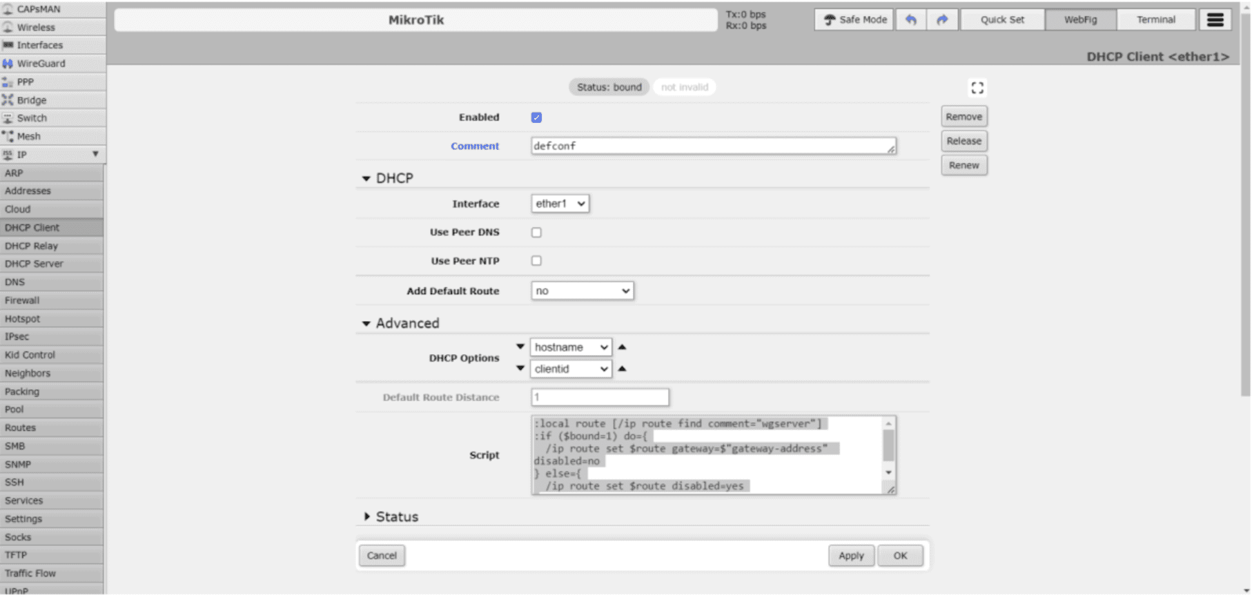Click the undo arrow icon
This screenshot has height=595, width=1252.
pos(910,20)
